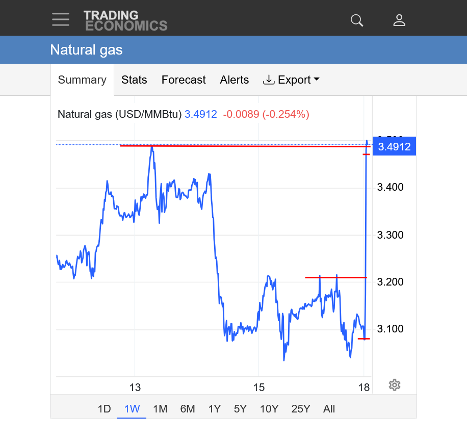Switch to the Summary tab

[82, 80]
